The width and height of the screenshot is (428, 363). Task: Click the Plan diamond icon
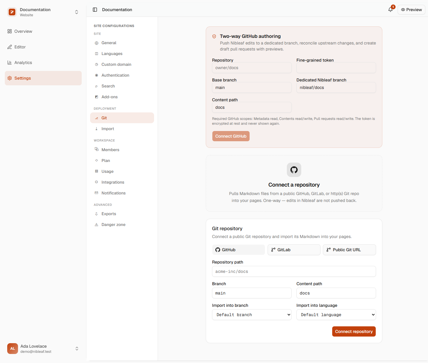[96, 160]
